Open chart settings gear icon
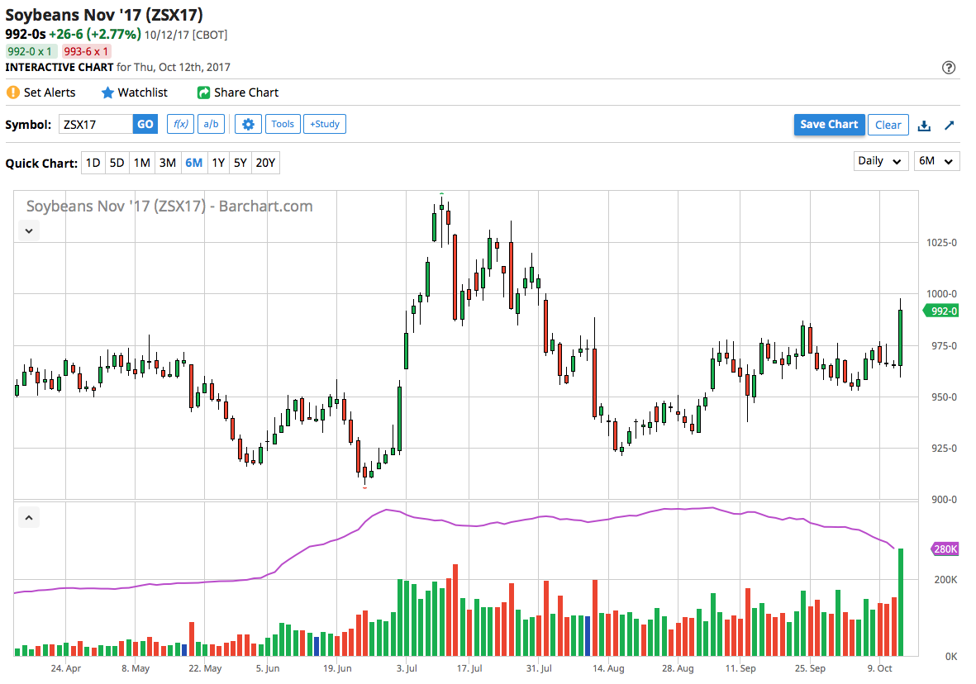 248,125
